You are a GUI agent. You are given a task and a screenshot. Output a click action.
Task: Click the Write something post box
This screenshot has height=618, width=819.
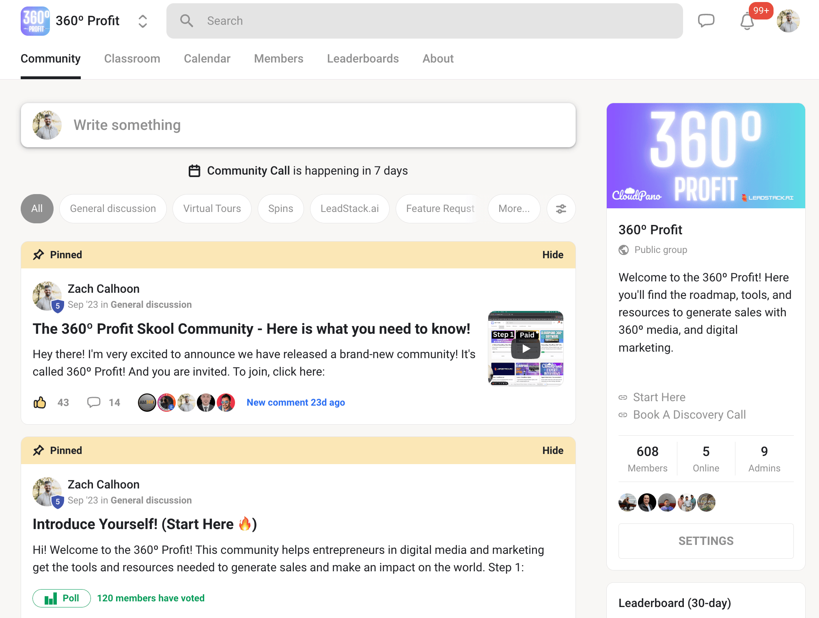(x=298, y=125)
